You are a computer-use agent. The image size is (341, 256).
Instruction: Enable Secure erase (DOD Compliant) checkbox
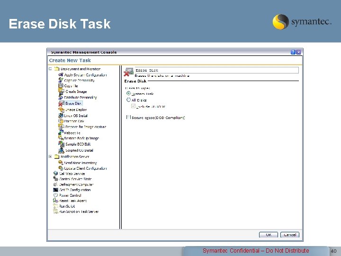128,117
